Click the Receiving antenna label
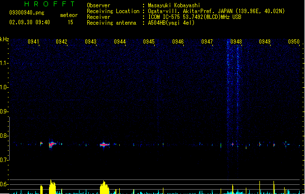The width and height of the screenshot is (305, 194). [112, 23]
